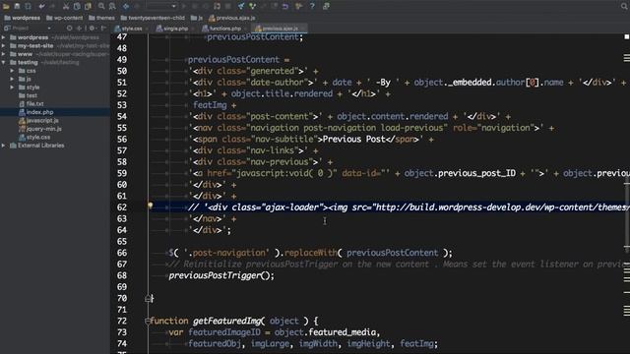Screen dimensions: 630x354
Task: Select file.txt in the project tree
Action: 31,104
